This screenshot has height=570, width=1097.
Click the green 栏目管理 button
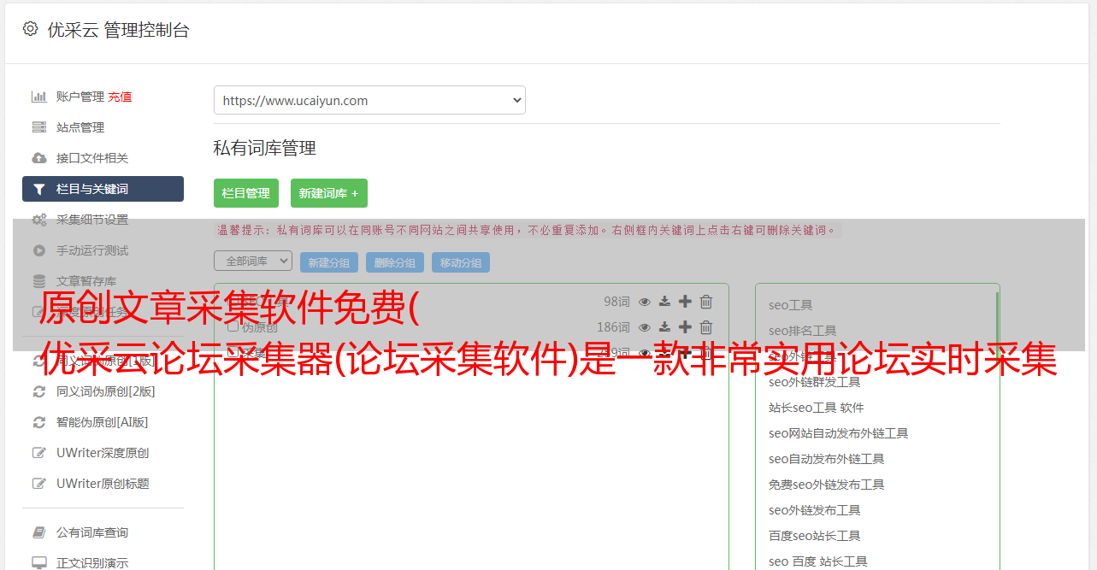(x=246, y=193)
